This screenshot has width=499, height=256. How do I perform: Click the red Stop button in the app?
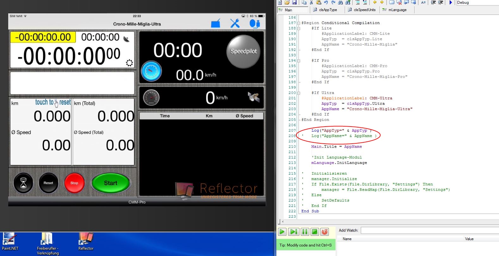[x=74, y=183]
